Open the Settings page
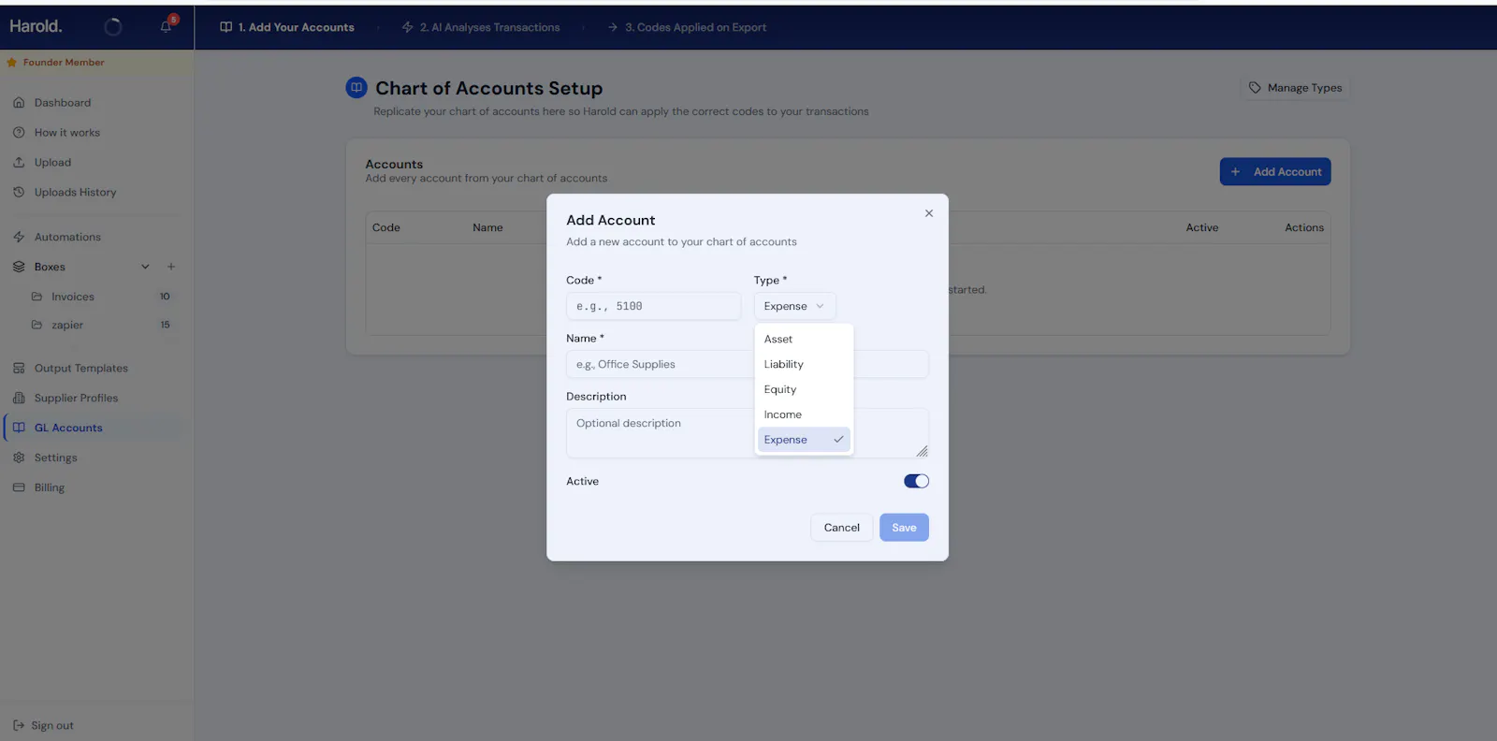 point(56,458)
